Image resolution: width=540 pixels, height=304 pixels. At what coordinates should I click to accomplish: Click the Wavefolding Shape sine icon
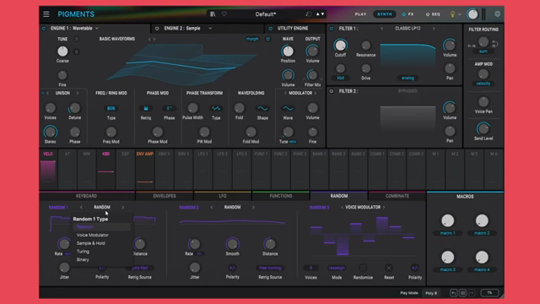[262, 109]
